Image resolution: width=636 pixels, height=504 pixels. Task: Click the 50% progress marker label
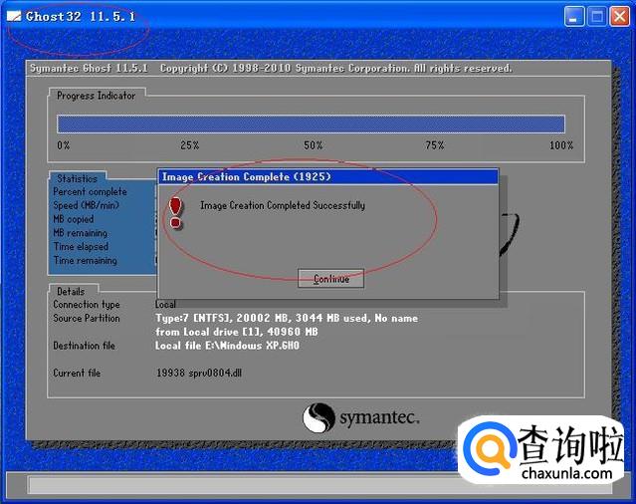click(x=314, y=145)
